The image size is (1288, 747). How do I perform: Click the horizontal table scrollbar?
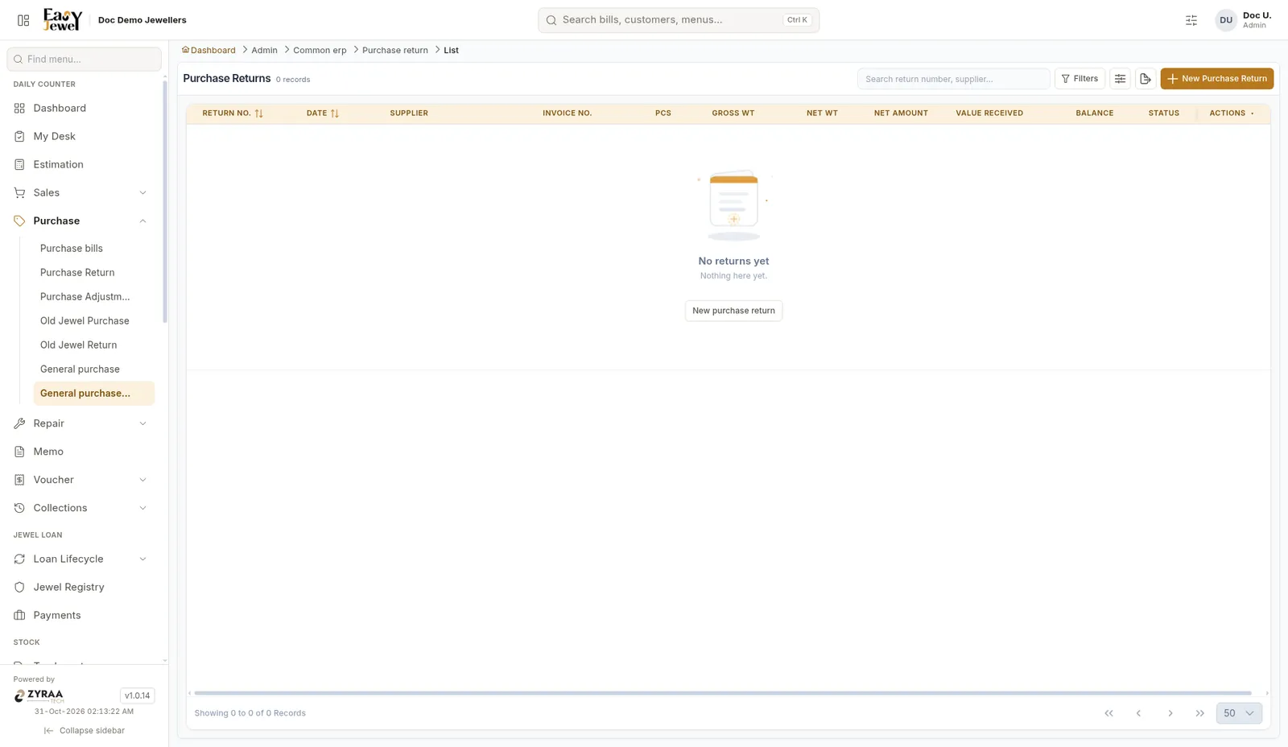point(723,693)
